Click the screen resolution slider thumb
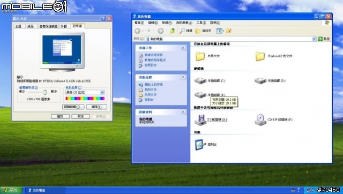 [45, 92]
